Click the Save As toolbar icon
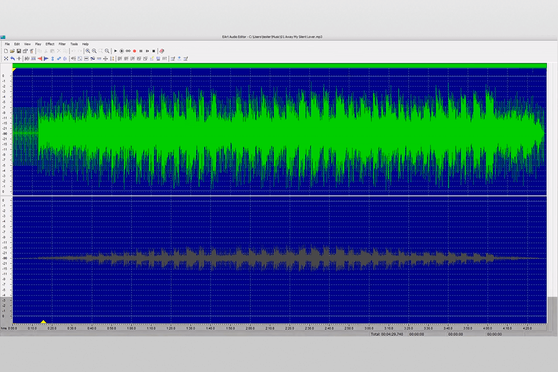 point(25,51)
